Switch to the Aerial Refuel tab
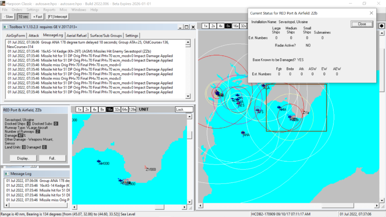This screenshot has width=386, height=217. pos(76,36)
